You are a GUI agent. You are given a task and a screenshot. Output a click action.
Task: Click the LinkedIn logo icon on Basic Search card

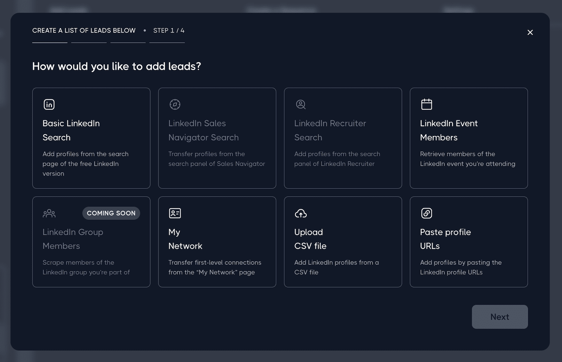pos(49,104)
